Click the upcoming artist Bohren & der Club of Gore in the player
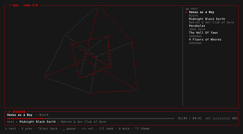The height and width of the screenshot is (134, 243). point(84,122)
